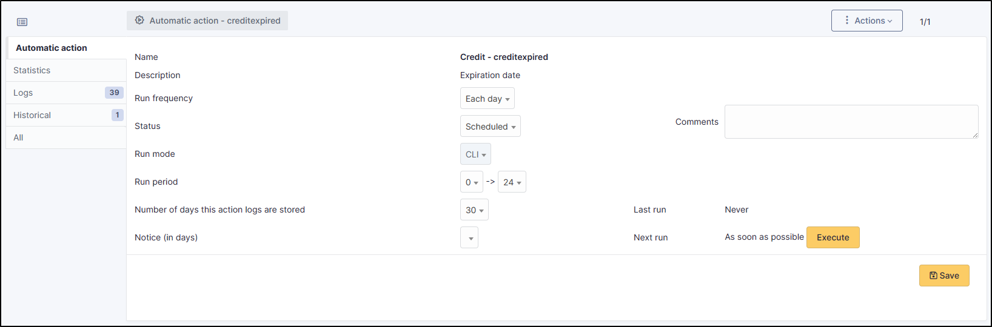
Task: Click the floppy disk icon on Save
Action: [933, 276]
